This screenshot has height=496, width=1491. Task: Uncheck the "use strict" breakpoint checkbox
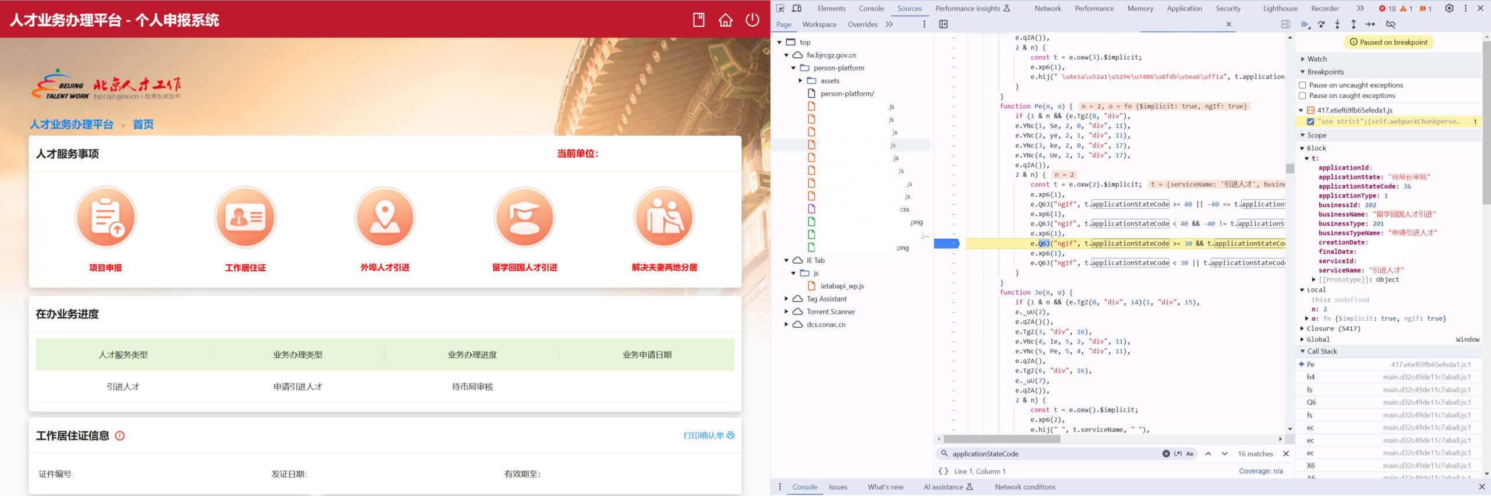1310,122
